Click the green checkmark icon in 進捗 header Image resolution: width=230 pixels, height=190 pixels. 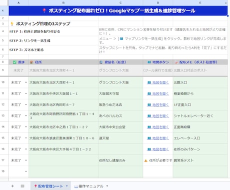(14, 62)
